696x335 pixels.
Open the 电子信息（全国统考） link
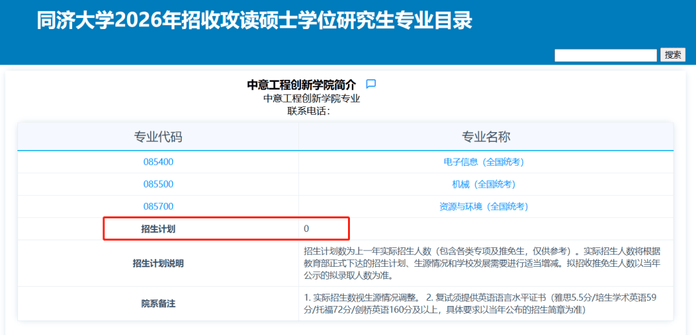click(x=483, y=162)
